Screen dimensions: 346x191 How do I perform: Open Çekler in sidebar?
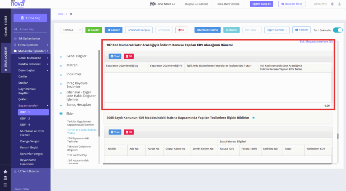coord(23,99)
